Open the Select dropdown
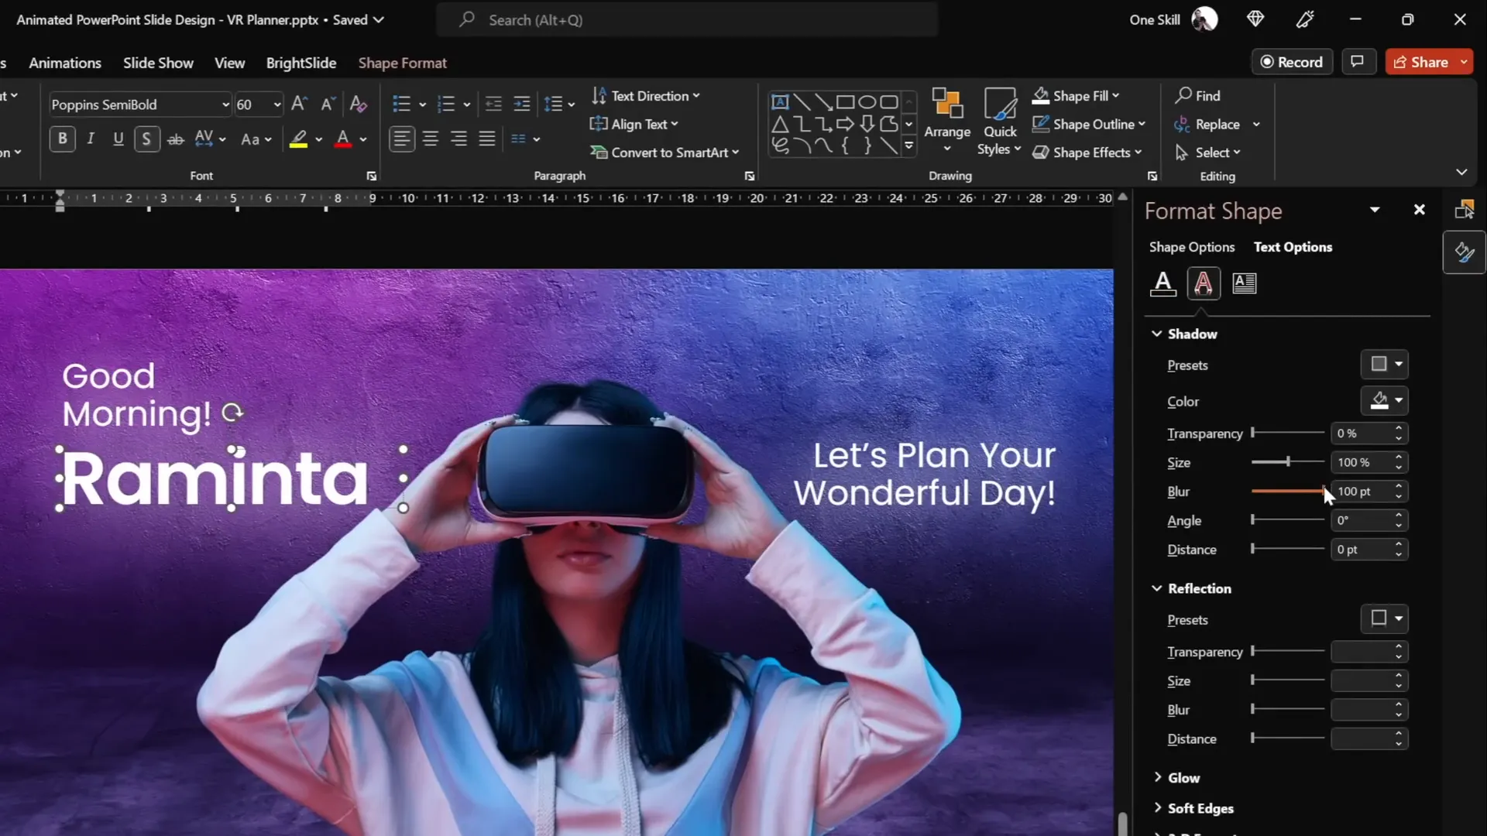 click(1207, 152)
